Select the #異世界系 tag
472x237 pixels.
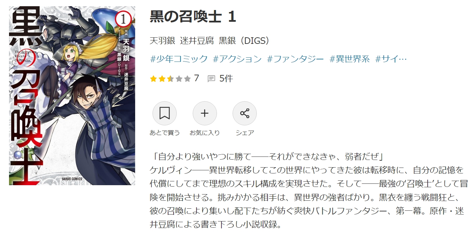pos(350,59)
